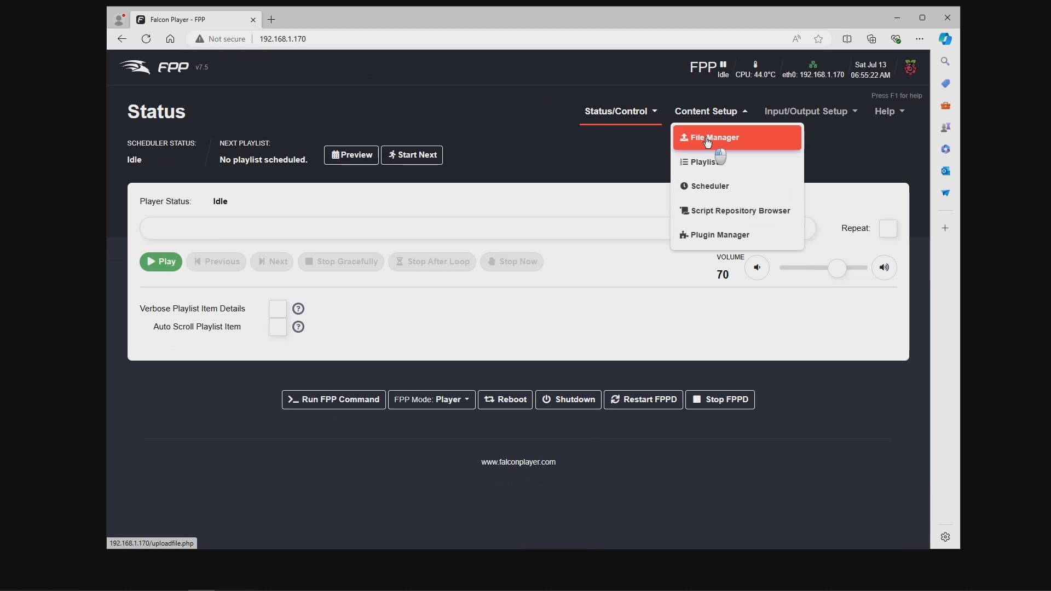This screenshot has height=591, width=1051.
Task: Enable Verbose Playlist Item Details checkbox
Action: point(278,309)
